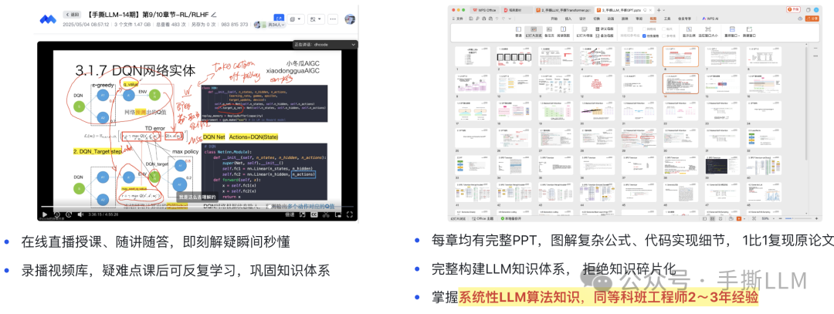Open quick access toolbar customize dropdown

510,19
